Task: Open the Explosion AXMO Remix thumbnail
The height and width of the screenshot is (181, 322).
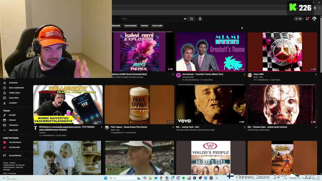Action: point(143,52)
